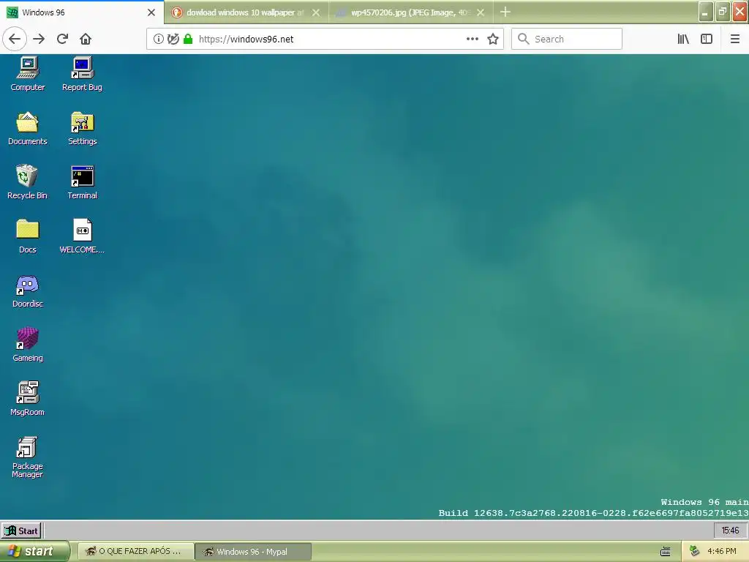Launch the Doordisc shortcut
The height and width of the screenshot is (562, 749).
[28, 291]
